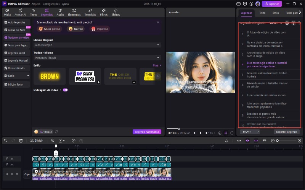Open the Avatar AI tool
The width and height of the screenshot is (305, 190).
20,12
